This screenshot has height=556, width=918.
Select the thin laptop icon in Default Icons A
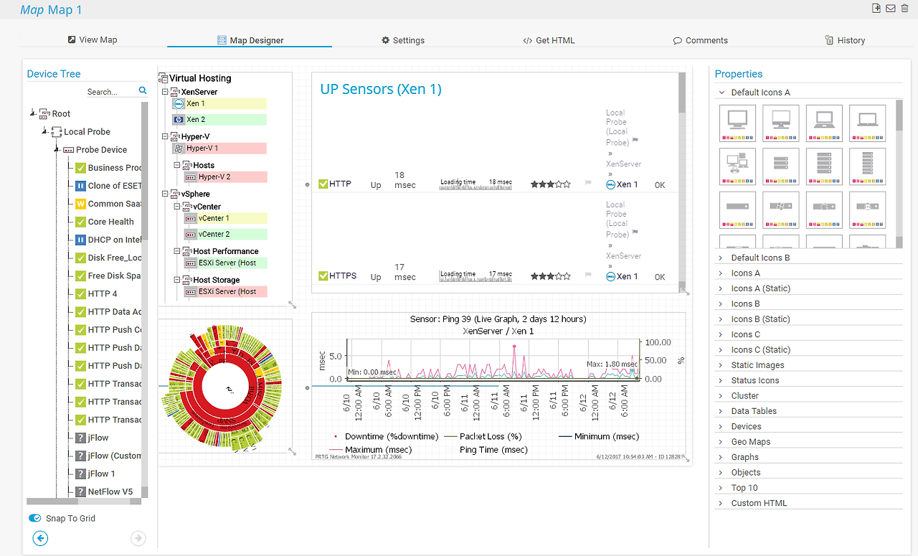867,123
